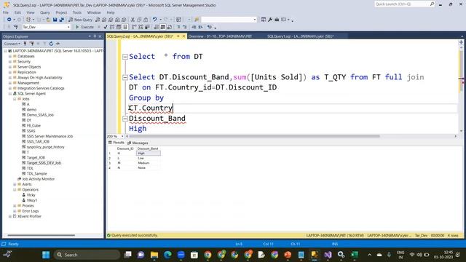Open Job Activity Monitor
Screen dimensions: 466x262
(39, 179)
